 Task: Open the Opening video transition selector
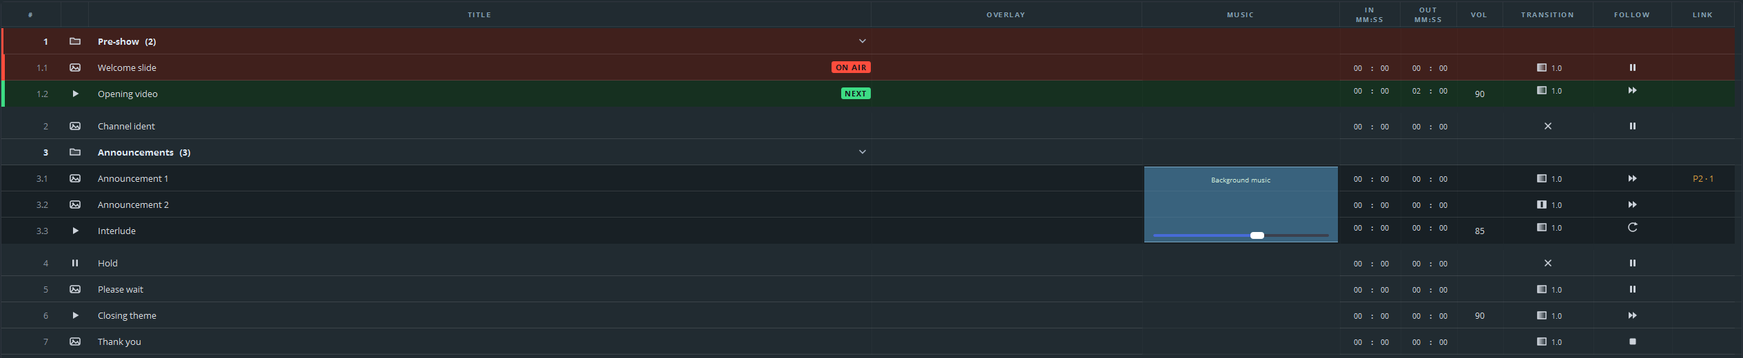[x=1549, y=91]
